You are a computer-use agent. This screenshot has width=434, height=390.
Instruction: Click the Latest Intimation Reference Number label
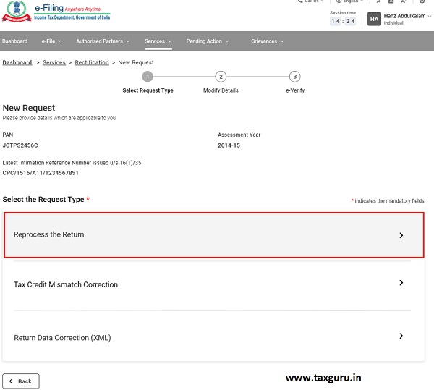72,163
